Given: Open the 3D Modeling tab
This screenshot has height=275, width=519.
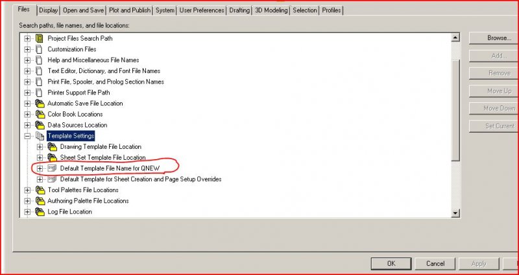Looking at the screenshot, I should coord(271,10).
